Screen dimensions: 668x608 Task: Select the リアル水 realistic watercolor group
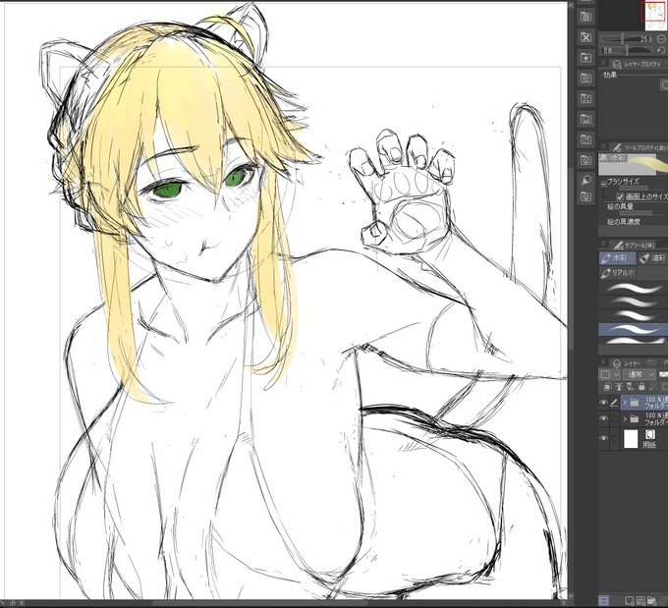point(617,273)
